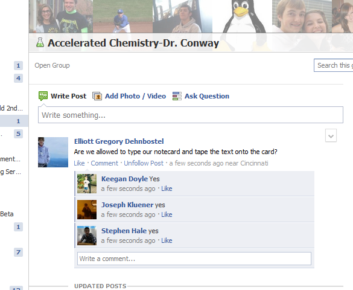Click Elliott Dehnbostel's profile picture
Screen dimensions: 353x290
53,152
